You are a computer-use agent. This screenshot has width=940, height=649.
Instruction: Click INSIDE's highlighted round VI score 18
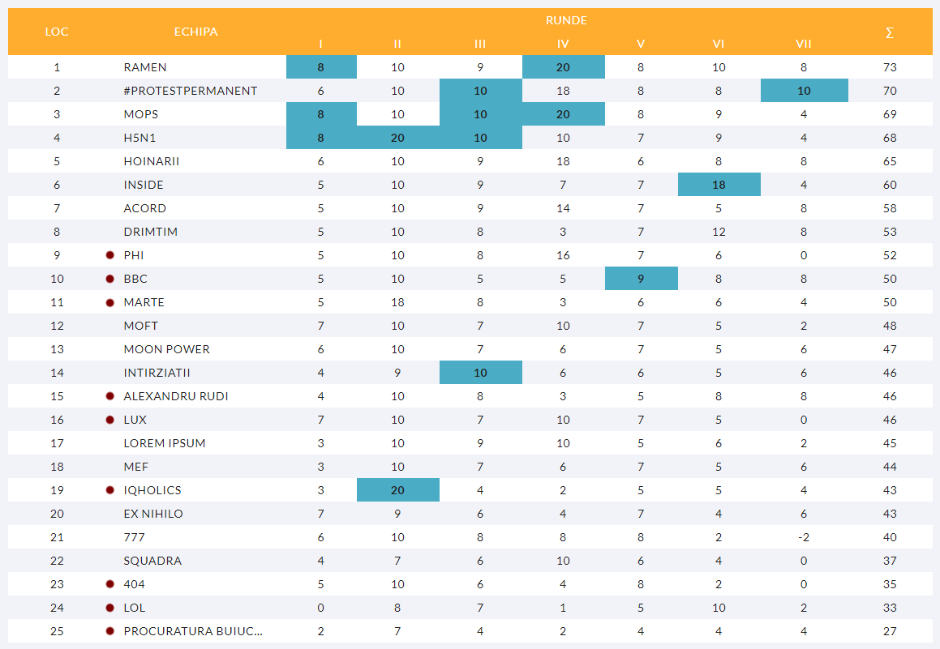pyautogui.click(x=719, y=185)
